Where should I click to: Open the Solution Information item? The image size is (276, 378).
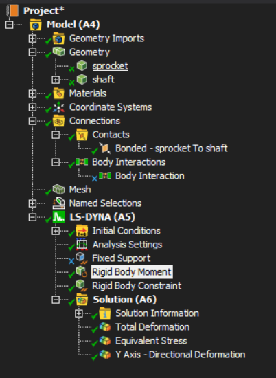(157, 313)
